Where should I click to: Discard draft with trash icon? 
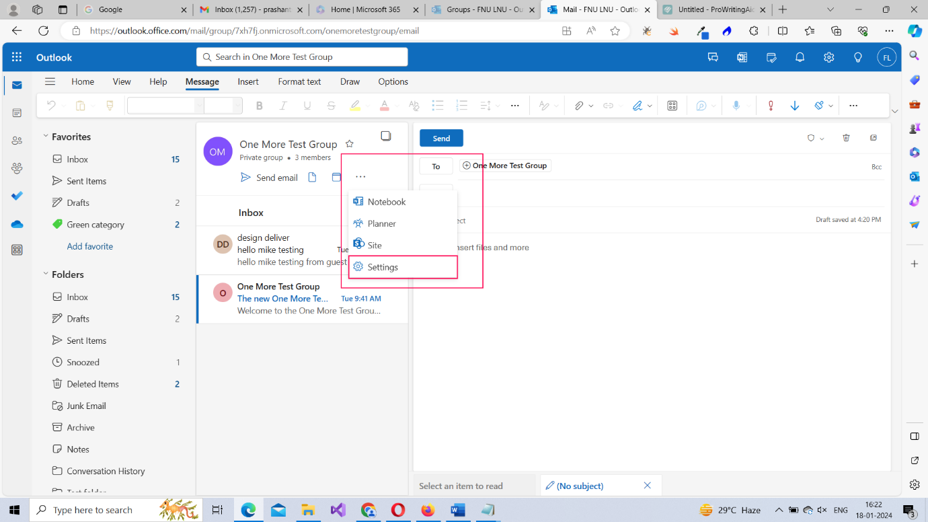click(846, 138)
